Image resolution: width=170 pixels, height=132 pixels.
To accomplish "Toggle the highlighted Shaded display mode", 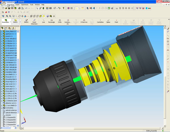I will (44, 16).
